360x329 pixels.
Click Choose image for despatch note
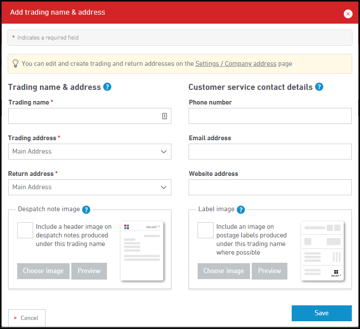pos(43,271)
